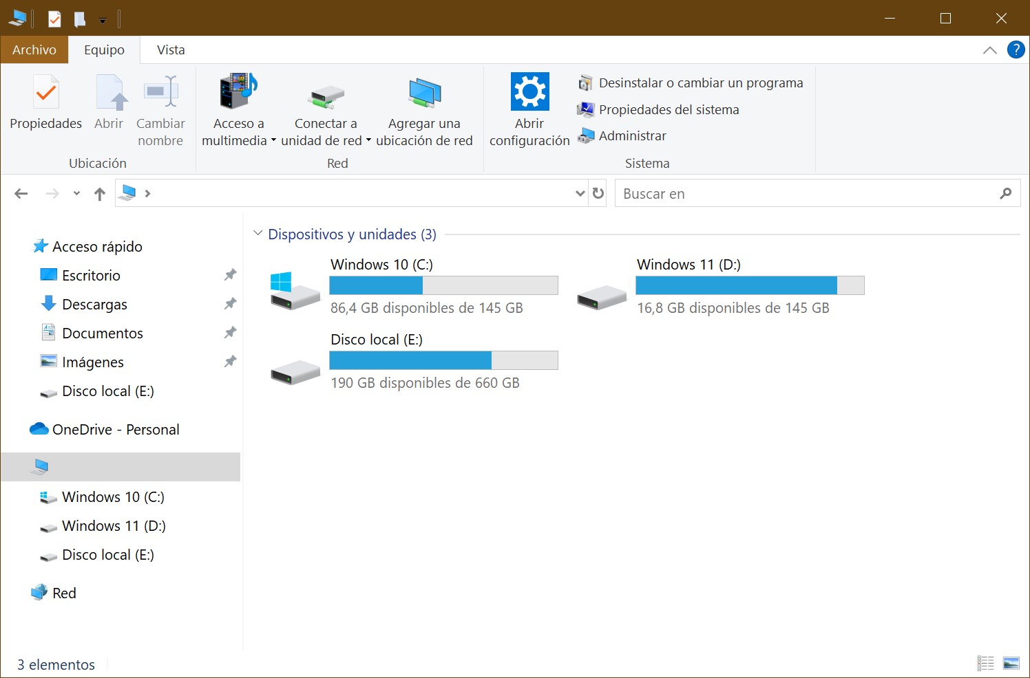Select Agregar una ubicación de red icon
Image resolution: width=1030 pixels, height=678 pixels.
424,93
